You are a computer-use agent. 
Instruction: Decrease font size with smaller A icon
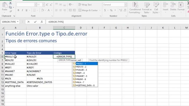pyautogui.click(x=51, y=5)
